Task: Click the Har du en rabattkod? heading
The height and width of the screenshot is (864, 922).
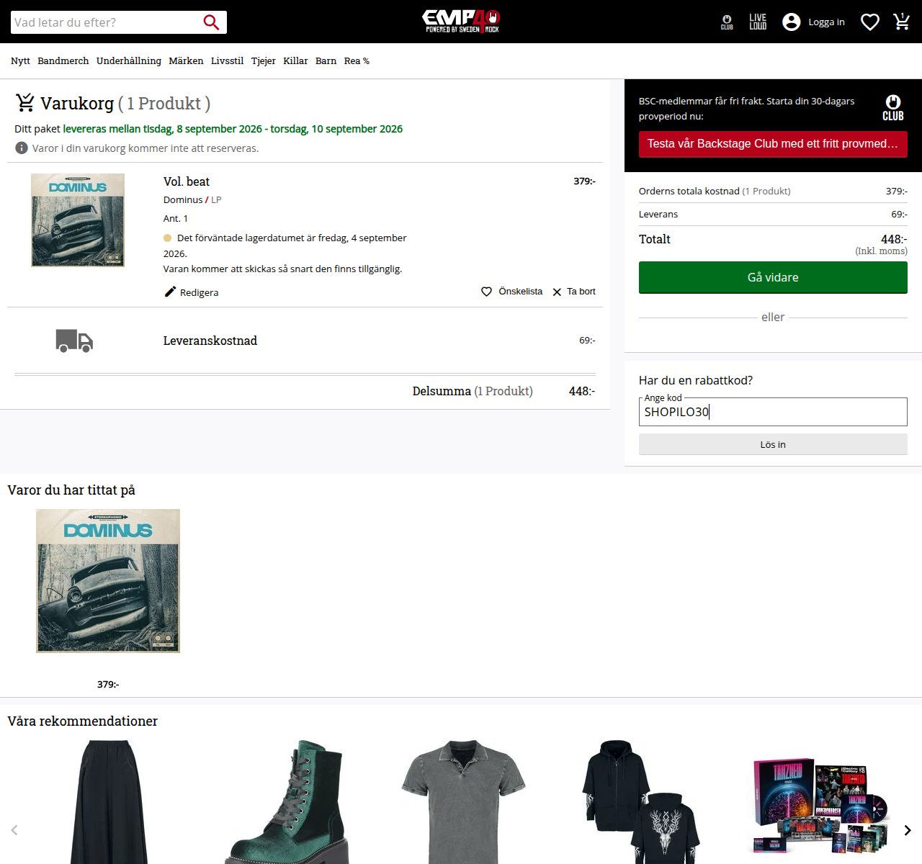Action: coord(696,380)
